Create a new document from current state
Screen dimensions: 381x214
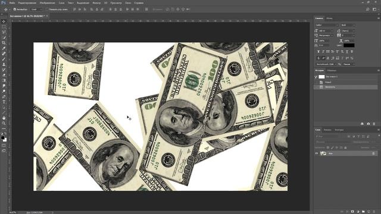click(x=362, y=124)
